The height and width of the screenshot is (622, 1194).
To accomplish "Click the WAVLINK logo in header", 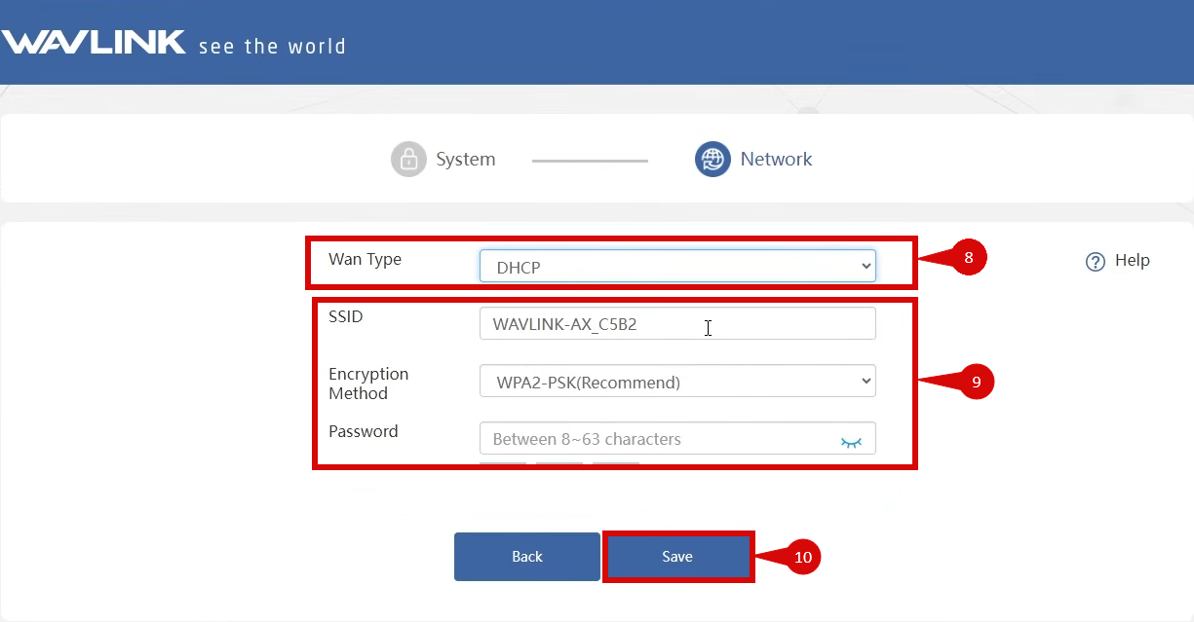I will [94, 42].
